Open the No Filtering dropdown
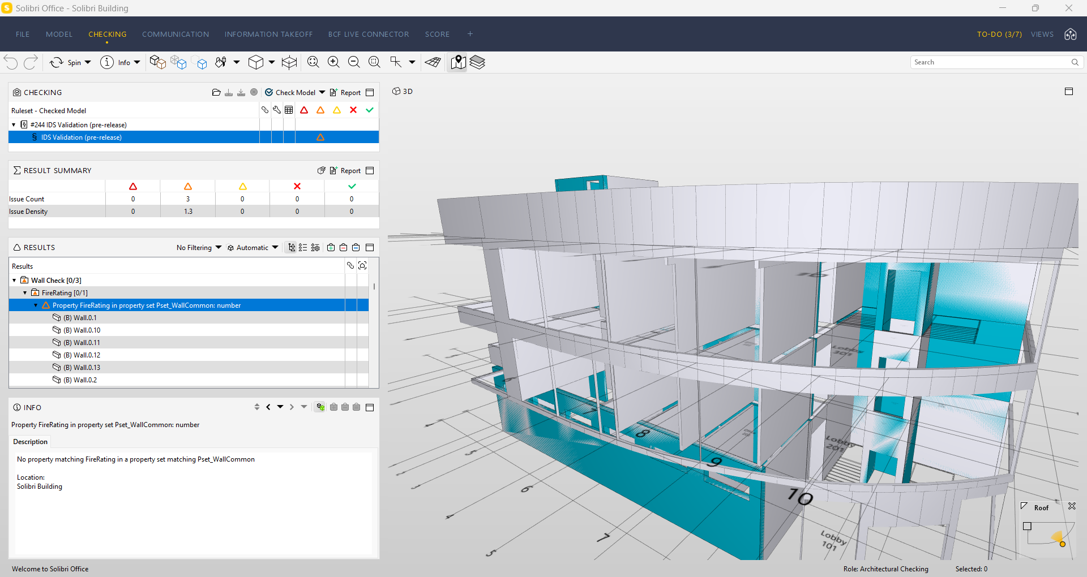 [x=199, y=247]
